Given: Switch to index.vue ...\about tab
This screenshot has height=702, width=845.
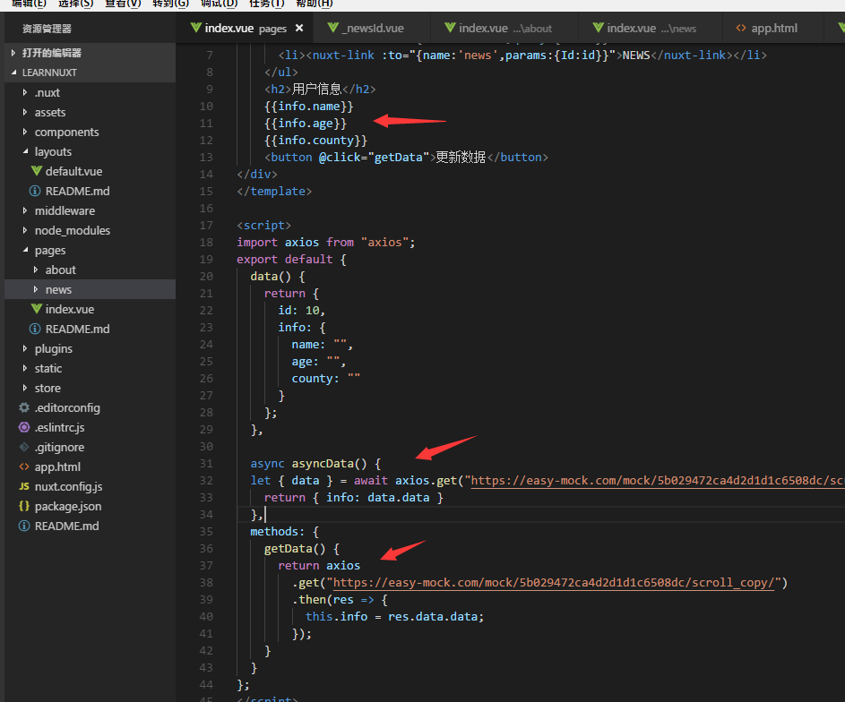Looking at the screenshot, I should (504, 28).
